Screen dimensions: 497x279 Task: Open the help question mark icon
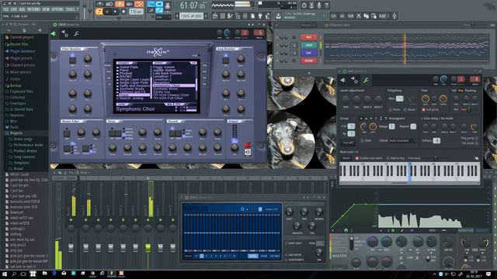pos(327,5)
